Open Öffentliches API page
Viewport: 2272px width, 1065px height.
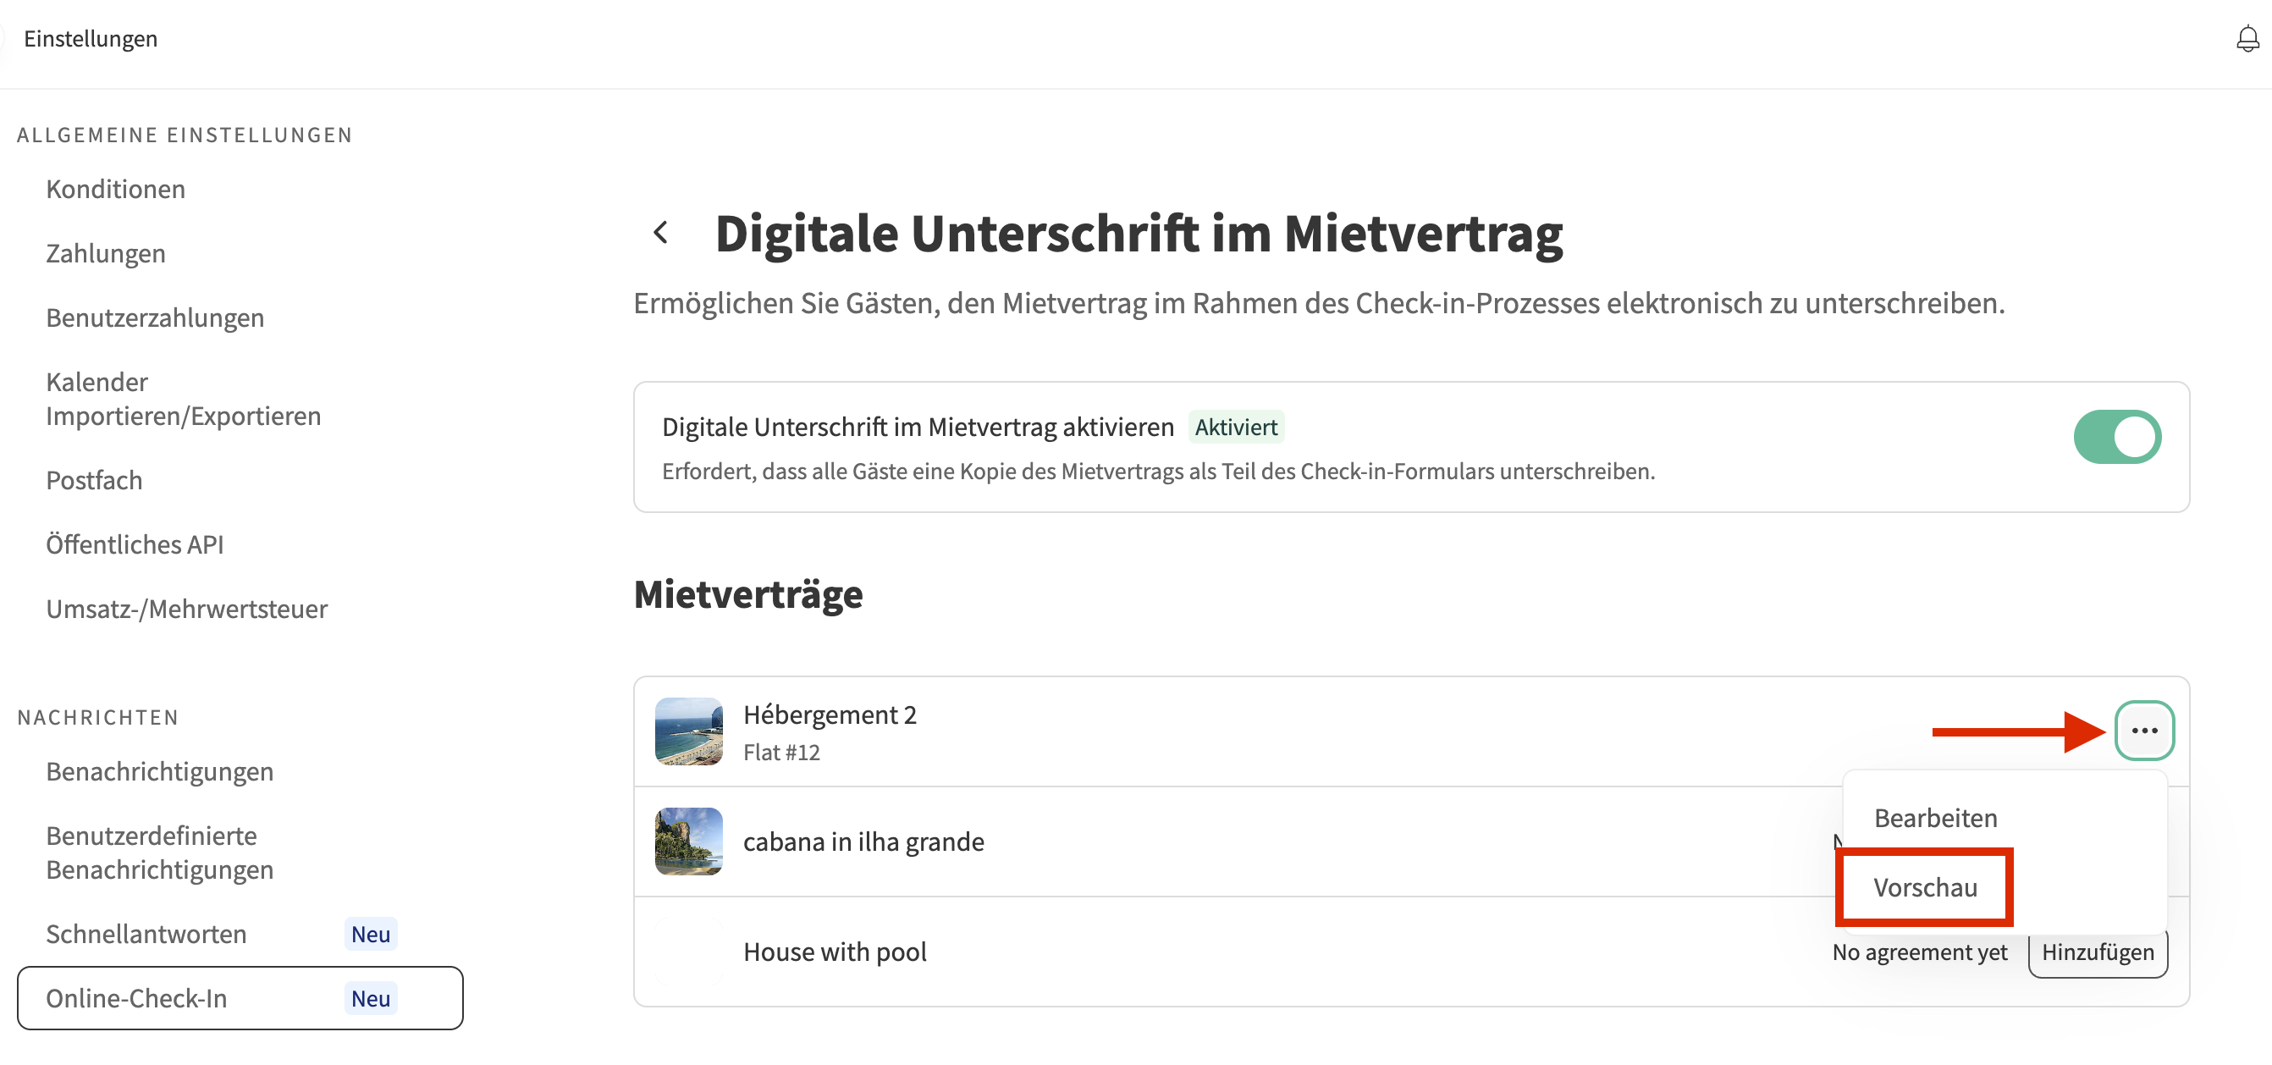click(135, 544)
